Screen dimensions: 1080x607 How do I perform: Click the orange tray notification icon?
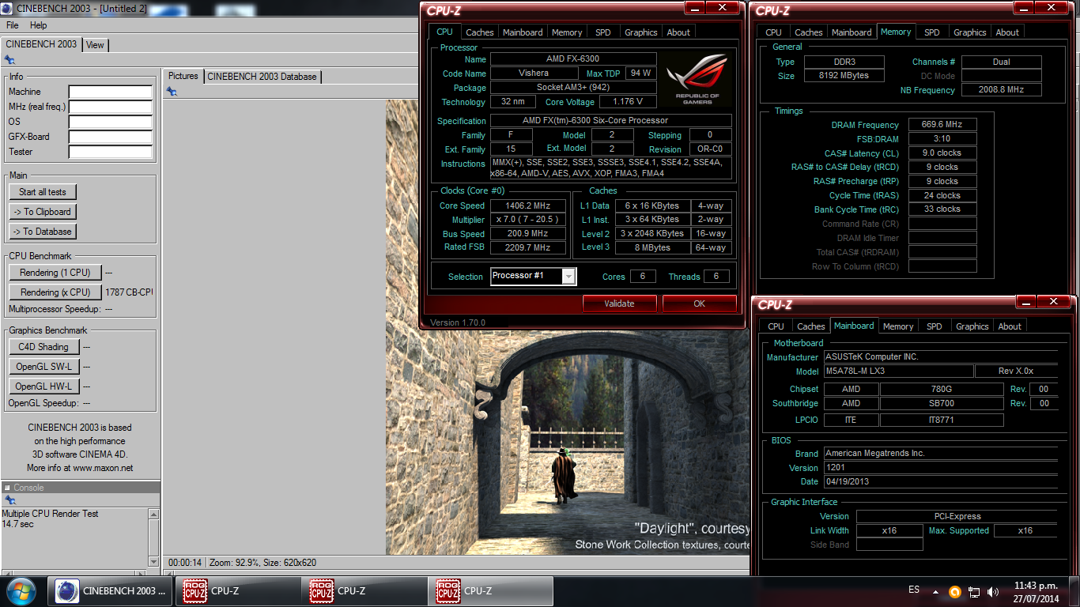[955, 591]
